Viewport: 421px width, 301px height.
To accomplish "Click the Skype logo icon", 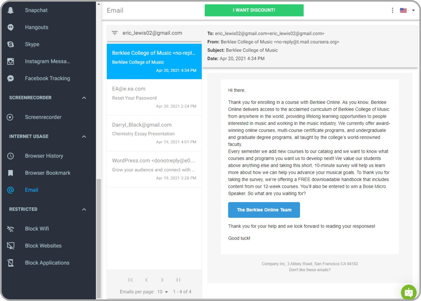I will point(11,44).
